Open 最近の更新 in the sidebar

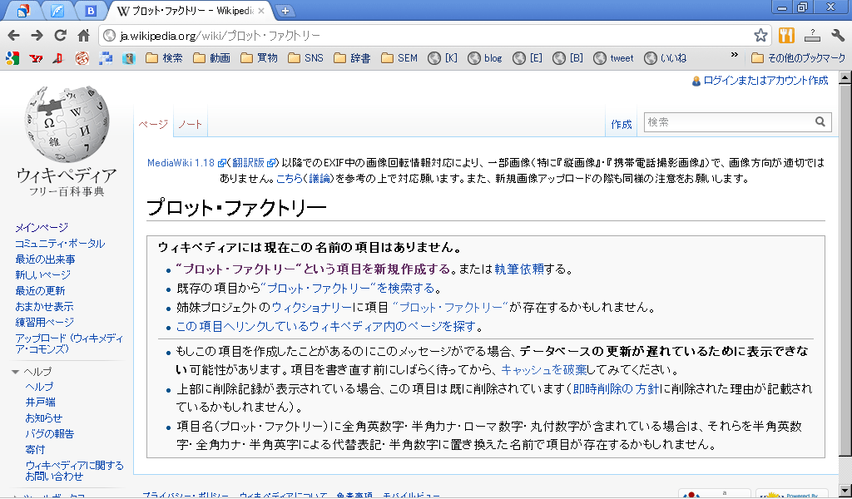coord(40,290)
